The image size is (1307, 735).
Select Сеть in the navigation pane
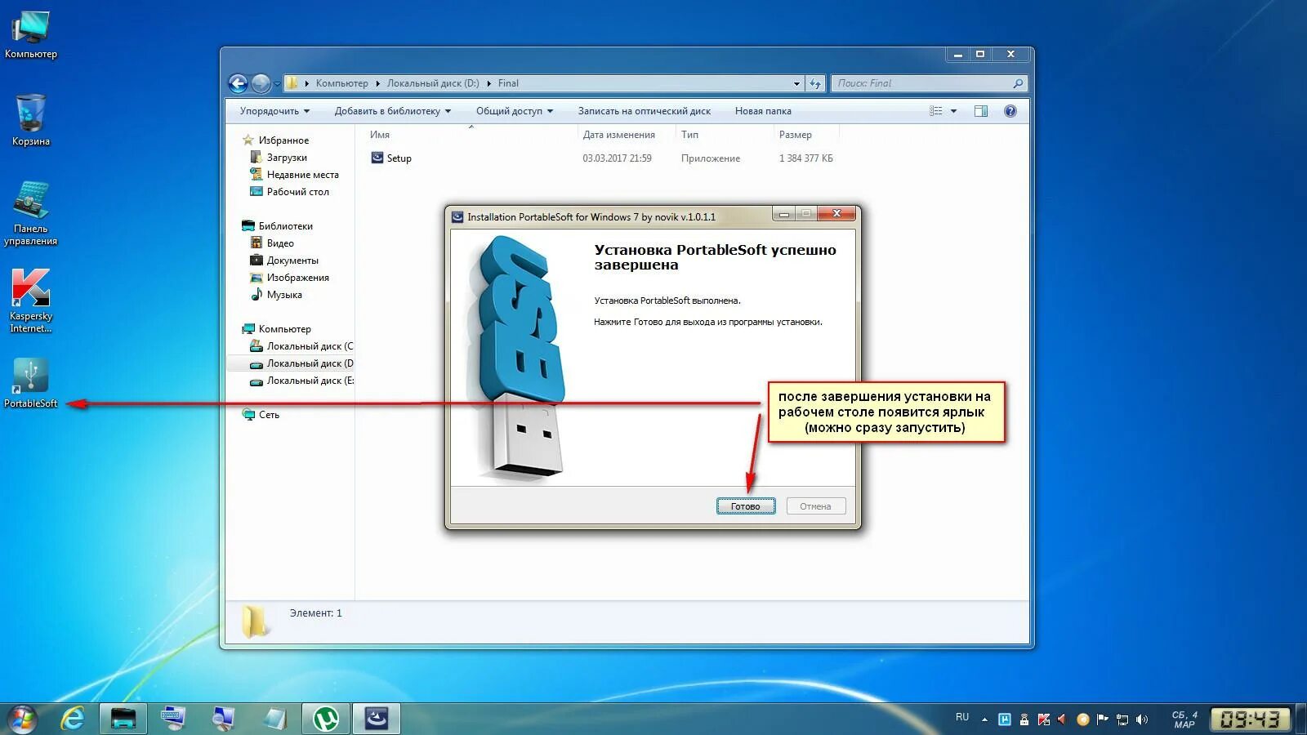tap(269, 415)
